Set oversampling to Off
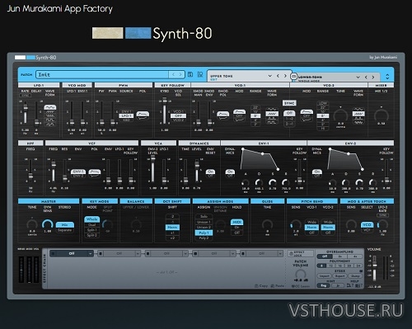This screenshot has width=412, height=329. click(x=325, y=256)
